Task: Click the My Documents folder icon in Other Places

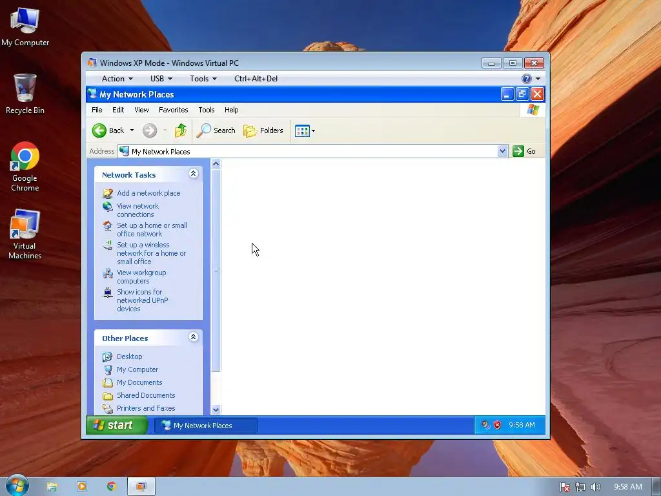Action: [108, 382]
